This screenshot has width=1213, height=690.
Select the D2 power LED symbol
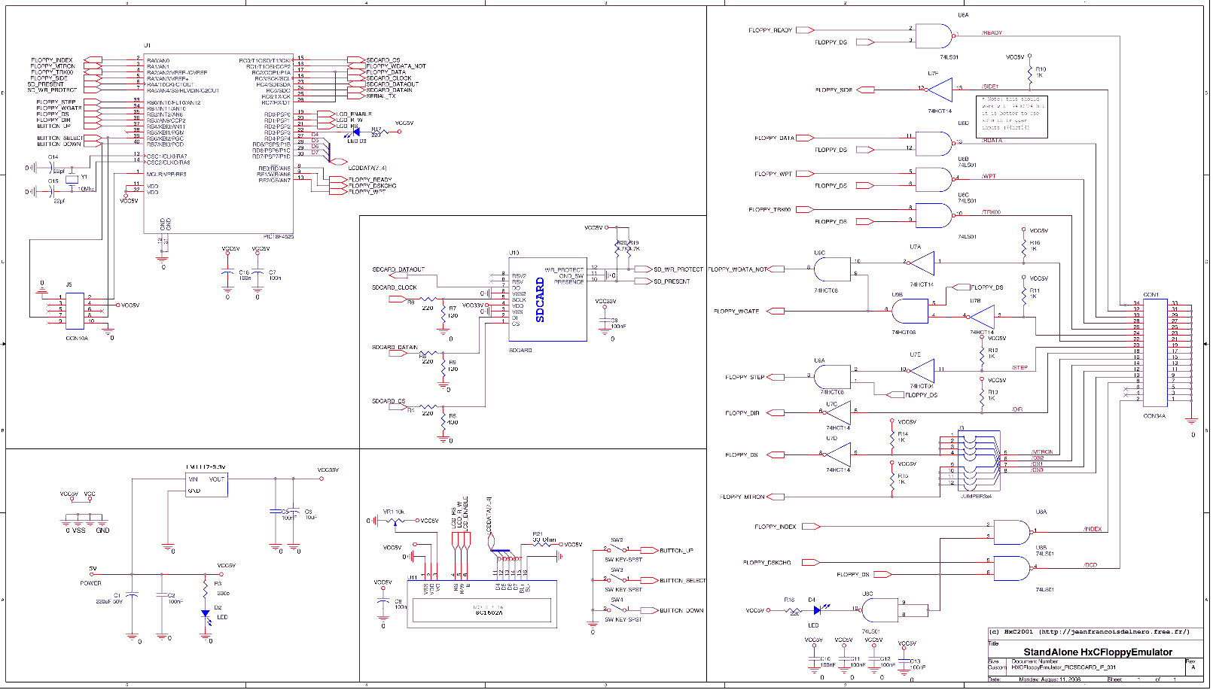click(205, 613)
